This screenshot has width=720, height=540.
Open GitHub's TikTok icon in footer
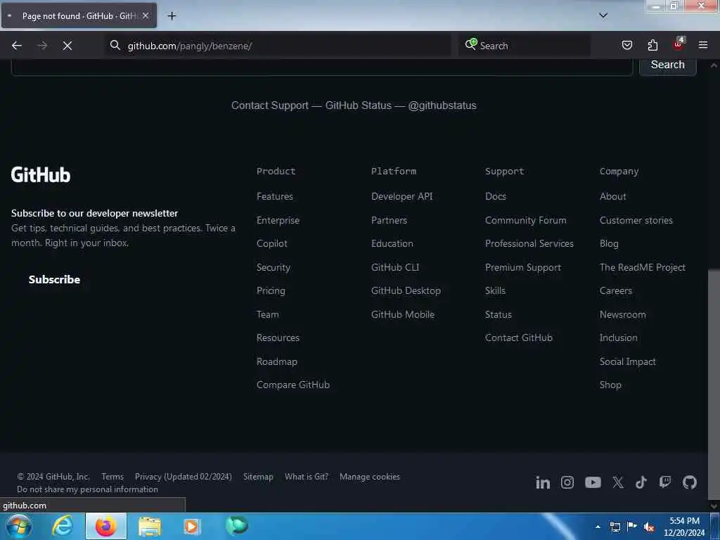coord(641,482)
